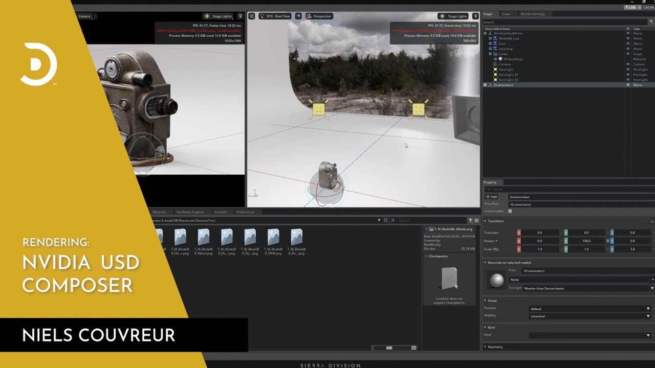
Task: Collapse the Transform section
Action: 485,221
